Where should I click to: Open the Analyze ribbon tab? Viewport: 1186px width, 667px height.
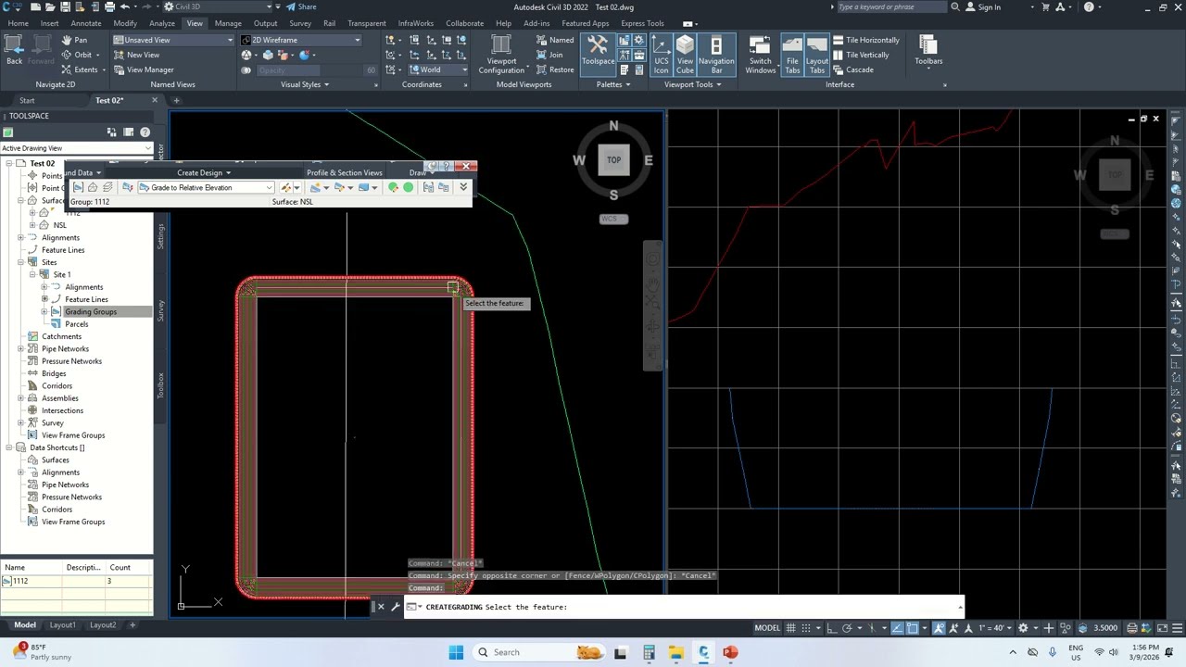[x=162, y=23]
